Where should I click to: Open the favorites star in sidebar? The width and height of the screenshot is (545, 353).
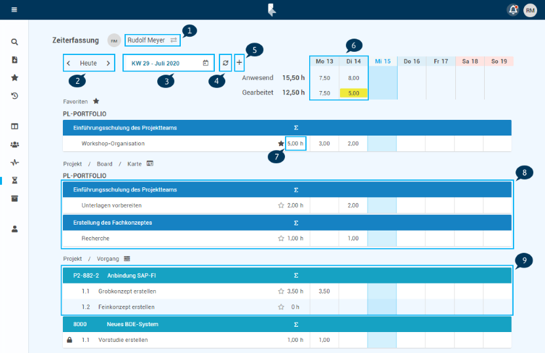14,77
